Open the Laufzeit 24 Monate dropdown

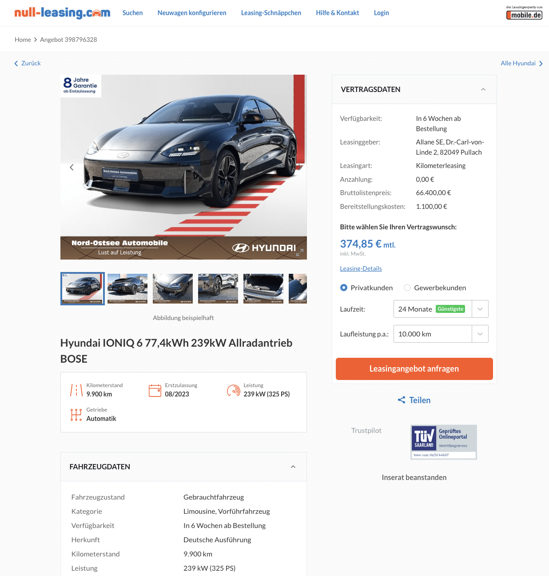click(x=441, y=309)
